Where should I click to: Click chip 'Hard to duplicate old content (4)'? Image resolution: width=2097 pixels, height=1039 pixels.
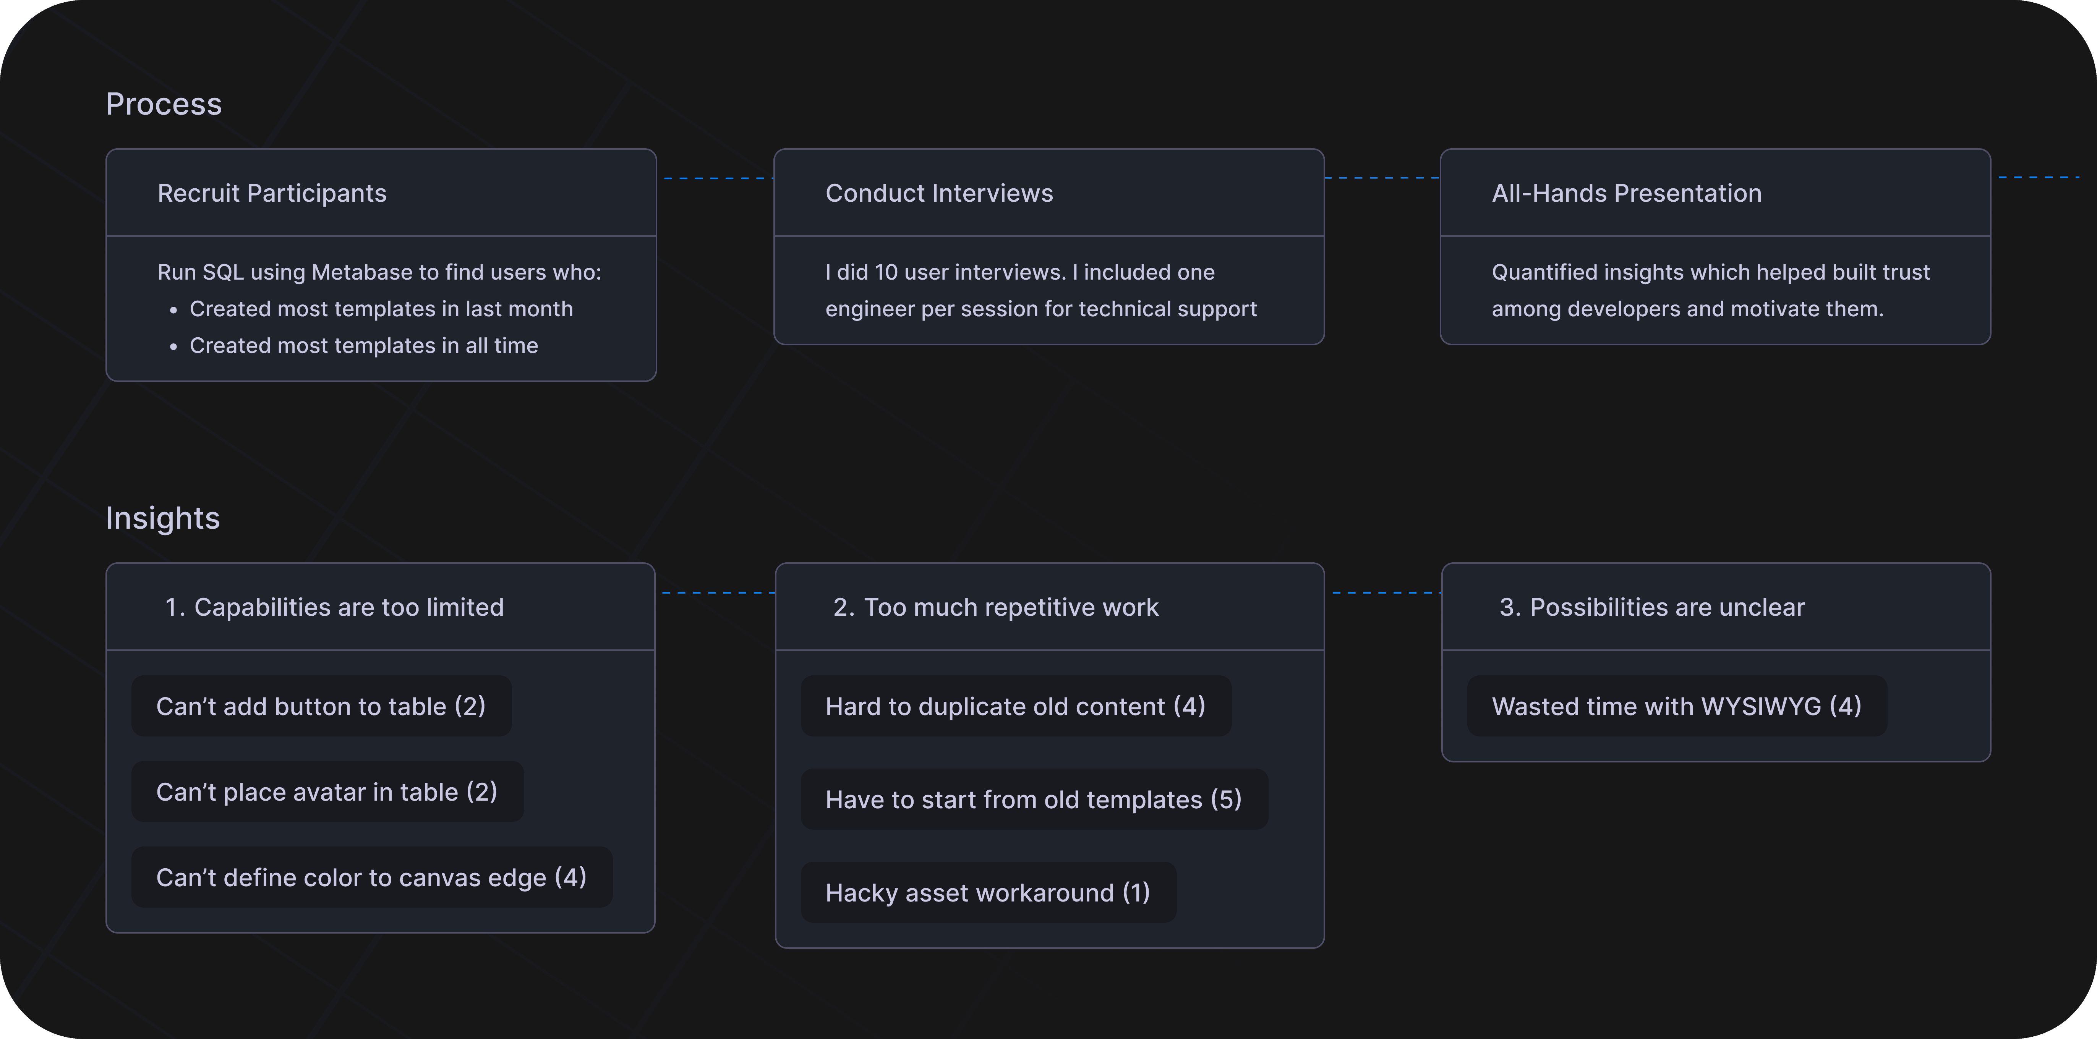click(x=1016, y=706)
